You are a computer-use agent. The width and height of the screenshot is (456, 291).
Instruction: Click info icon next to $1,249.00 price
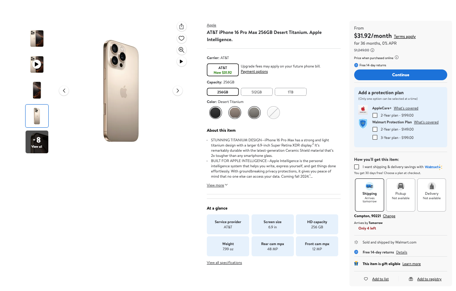(373, 50)
